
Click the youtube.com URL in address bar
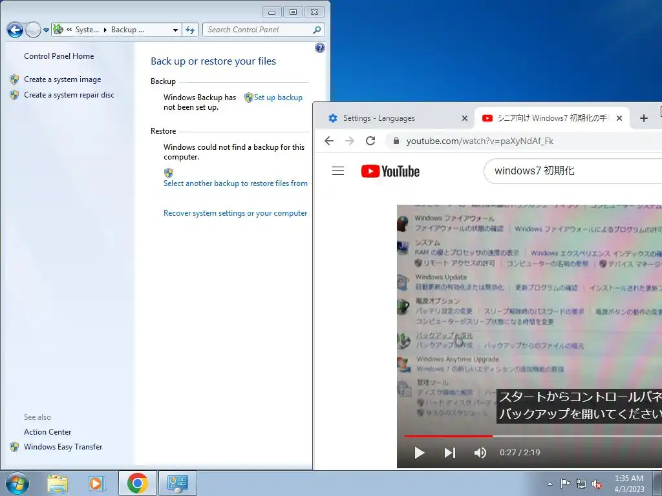tap(480, 141)
